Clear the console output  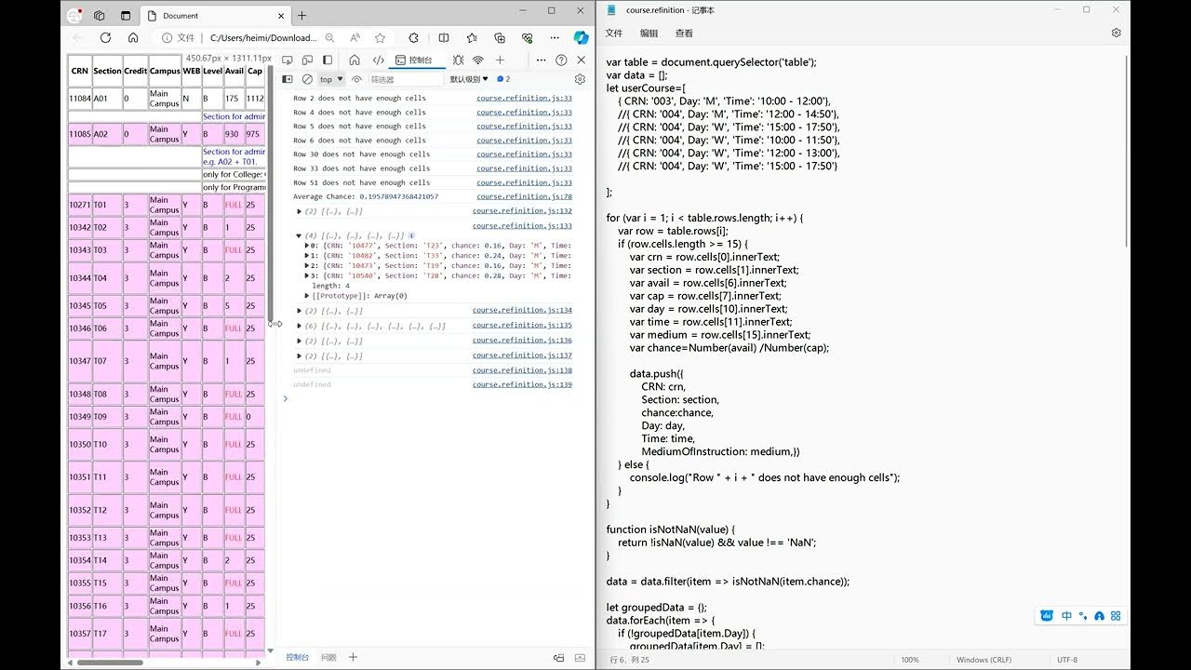tap(307, 79)
